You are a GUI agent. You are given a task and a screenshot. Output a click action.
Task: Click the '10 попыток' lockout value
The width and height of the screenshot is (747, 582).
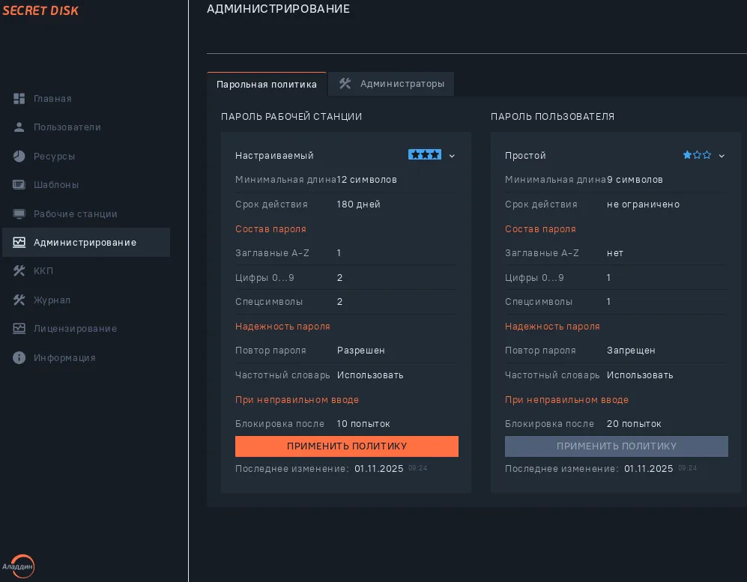(x=363, y=424)
